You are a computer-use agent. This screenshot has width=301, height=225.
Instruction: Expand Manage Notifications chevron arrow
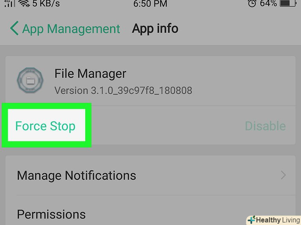click(283, 175)
